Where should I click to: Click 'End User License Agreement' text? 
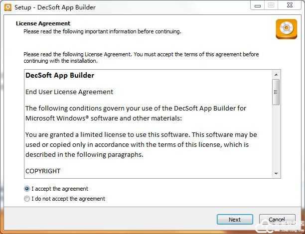(69, 92)
